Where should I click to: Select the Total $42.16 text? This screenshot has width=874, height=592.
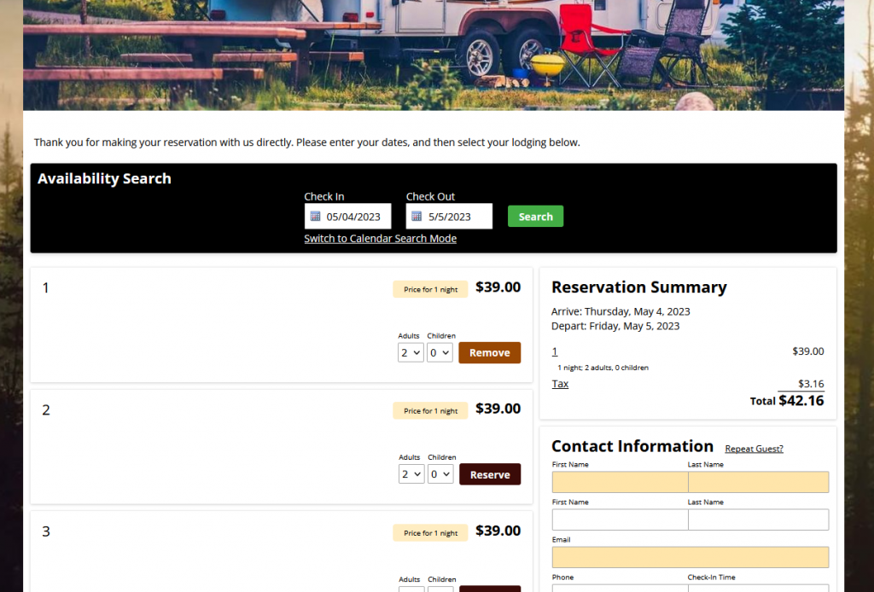786,400
